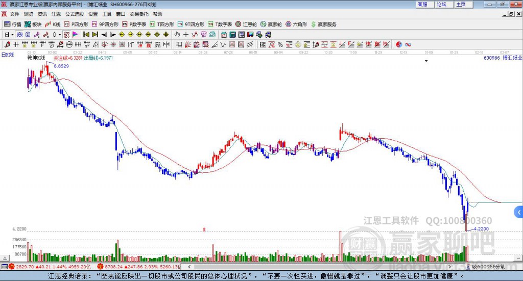
Task: Click the status bar grid icon
Action: [4, 267]
